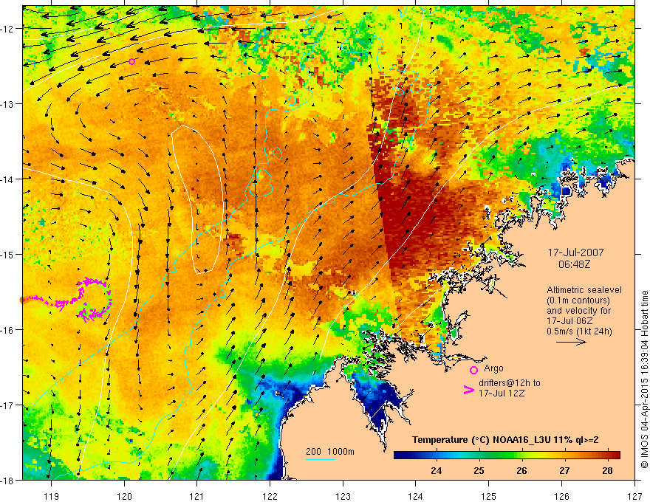The width and height of the screenshot is (650, 502).
Task: Click the magenta Argo circle legend symbol
Action: pyautogui.click(x=473, y=370)
